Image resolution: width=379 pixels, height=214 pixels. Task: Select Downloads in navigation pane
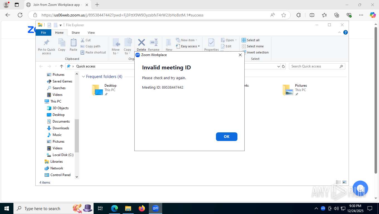coord(58,128)
